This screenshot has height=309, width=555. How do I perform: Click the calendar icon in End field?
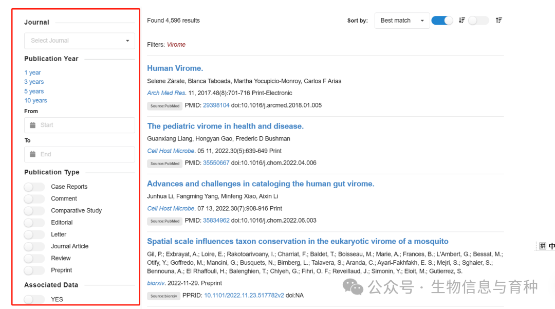(x=33, y=154)
